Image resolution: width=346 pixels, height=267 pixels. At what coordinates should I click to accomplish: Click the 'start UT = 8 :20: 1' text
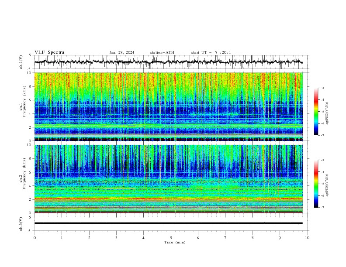coord(211,52)
